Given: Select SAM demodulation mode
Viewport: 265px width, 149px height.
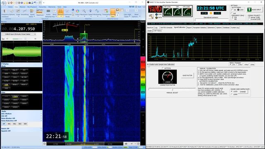Looking at the screenshot, I should point(6,74).
